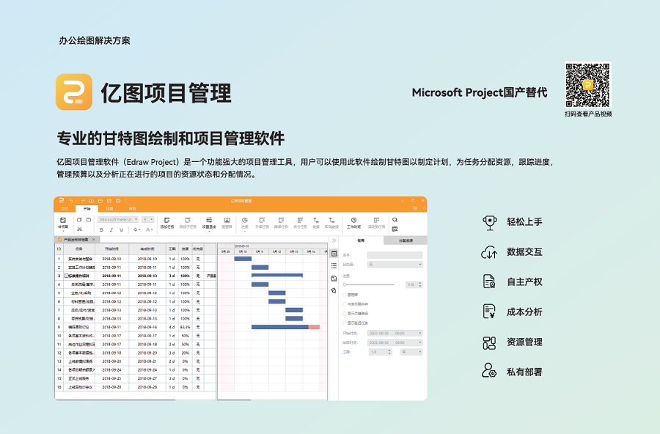Click the cloud icon beside 数据交互
This screenshot has height=434, width=660.
tap(490, 252)
